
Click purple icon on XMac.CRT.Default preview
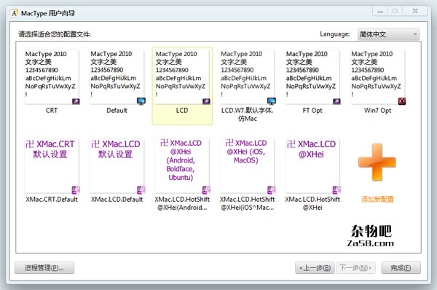click(76, 190)
